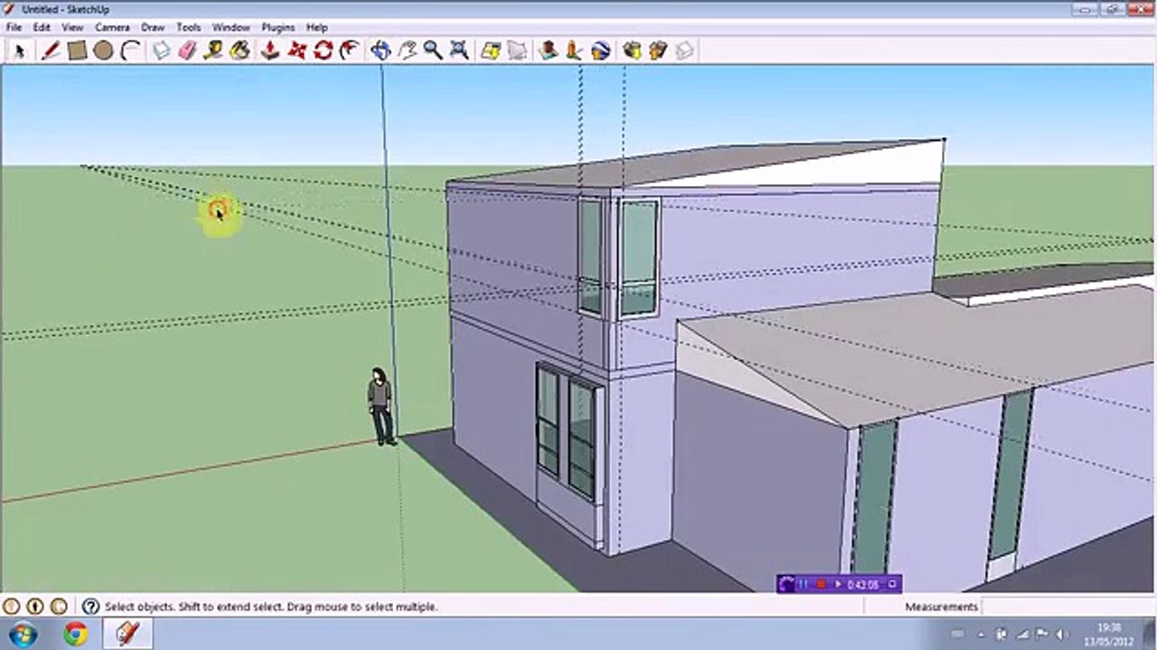Click the Photo Textures toolbar icon

[x=574, y=51]
